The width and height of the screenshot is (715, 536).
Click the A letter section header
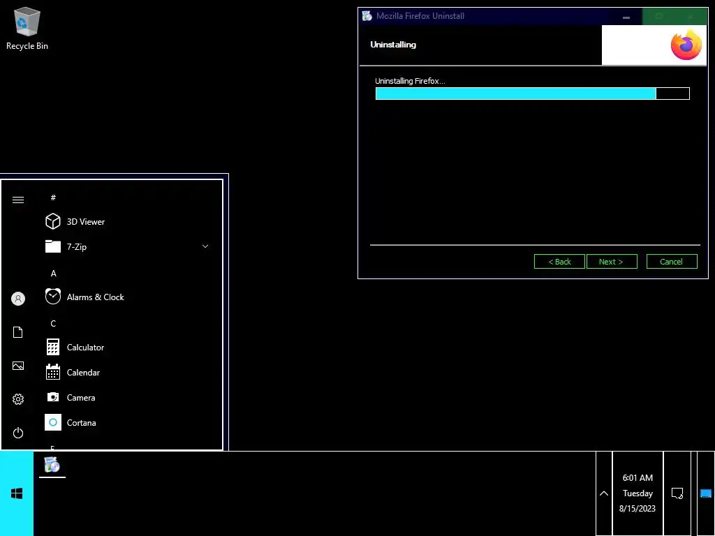[x=53, y=274]
